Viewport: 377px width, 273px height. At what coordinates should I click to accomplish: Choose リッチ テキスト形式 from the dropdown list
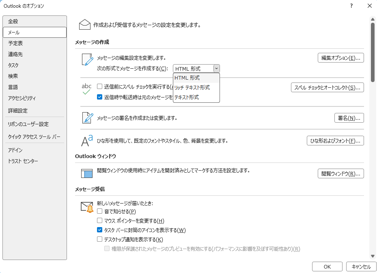196,88
